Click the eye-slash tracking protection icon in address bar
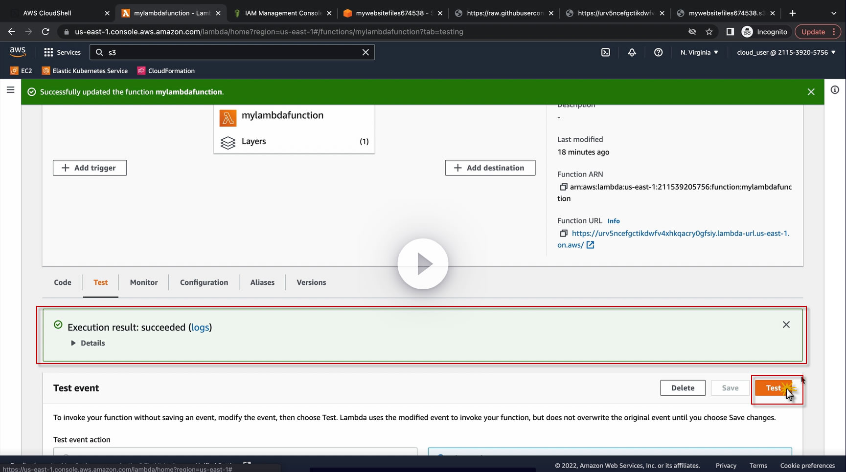The image size is (846, 472). point(692,32)
